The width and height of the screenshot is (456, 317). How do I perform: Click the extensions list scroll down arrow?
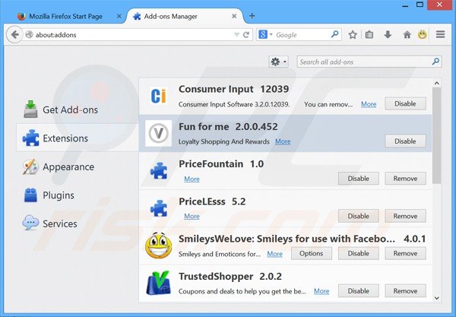tap(436, 298)
